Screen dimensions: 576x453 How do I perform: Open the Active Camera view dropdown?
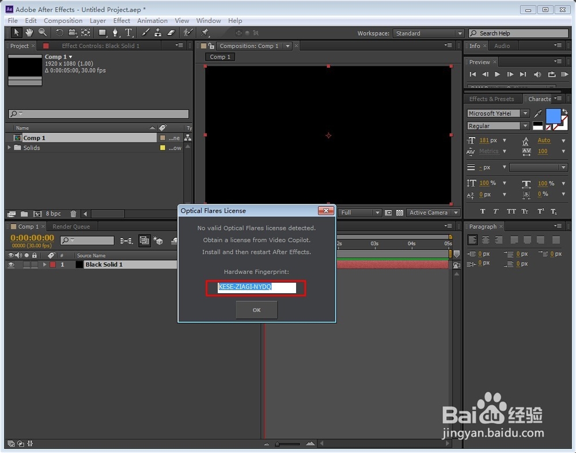coord(434,213)
